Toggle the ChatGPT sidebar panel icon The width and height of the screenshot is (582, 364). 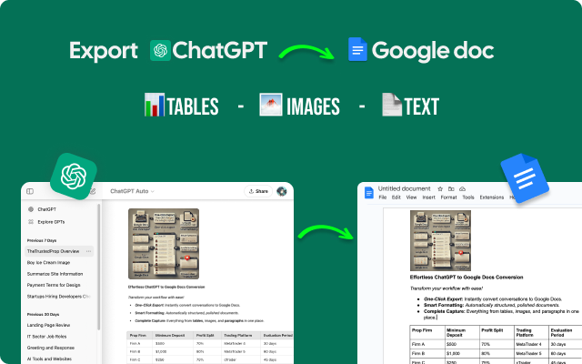point(30,191)
